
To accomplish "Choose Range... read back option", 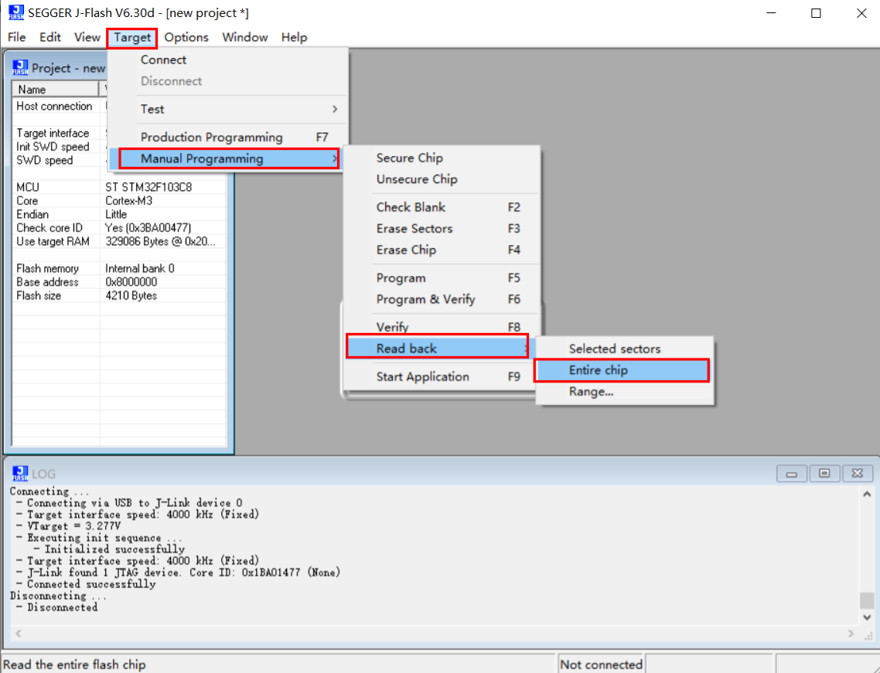I will pos(624,392).
